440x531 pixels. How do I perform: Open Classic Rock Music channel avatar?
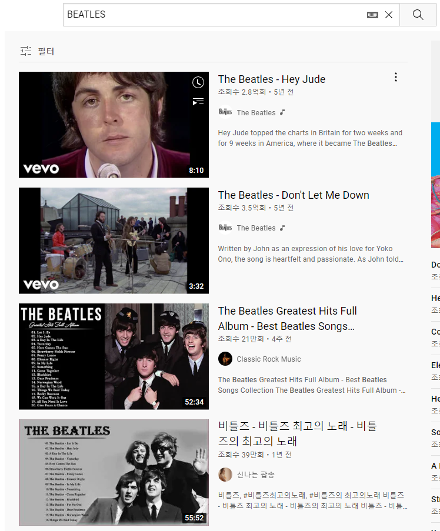coord(225,359)
